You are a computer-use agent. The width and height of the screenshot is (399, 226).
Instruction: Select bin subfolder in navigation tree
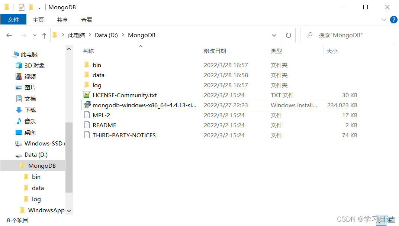(36, 177)
